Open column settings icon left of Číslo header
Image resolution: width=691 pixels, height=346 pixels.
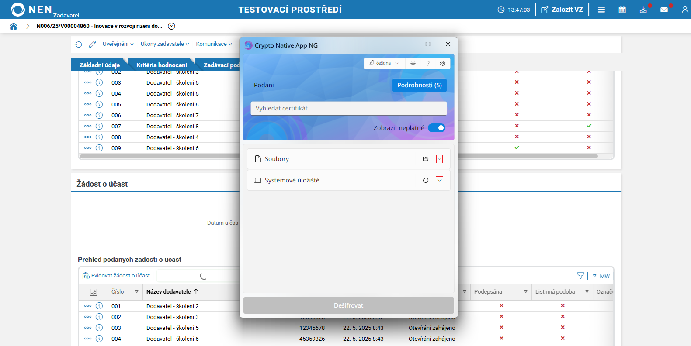(94, 292)
